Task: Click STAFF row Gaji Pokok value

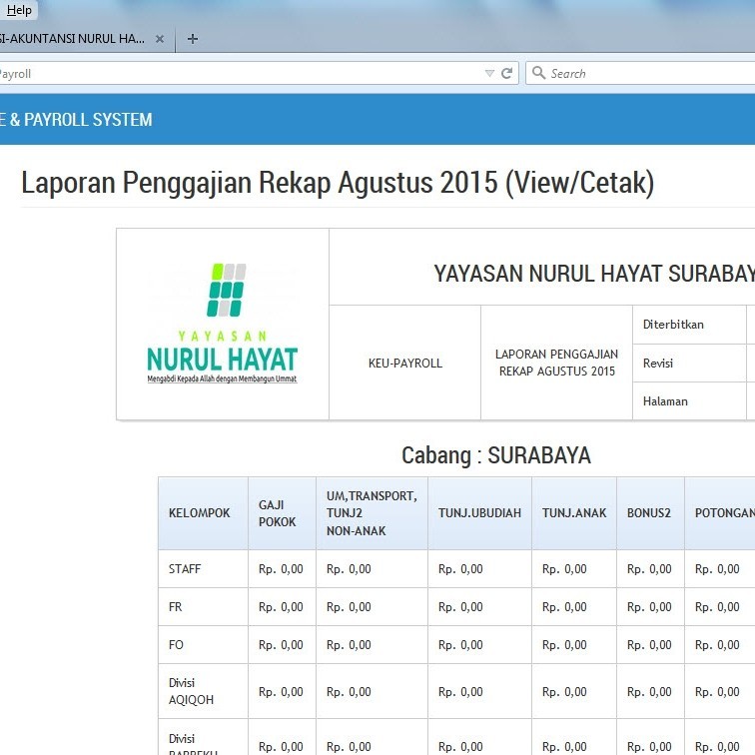Action: point(281,569)
